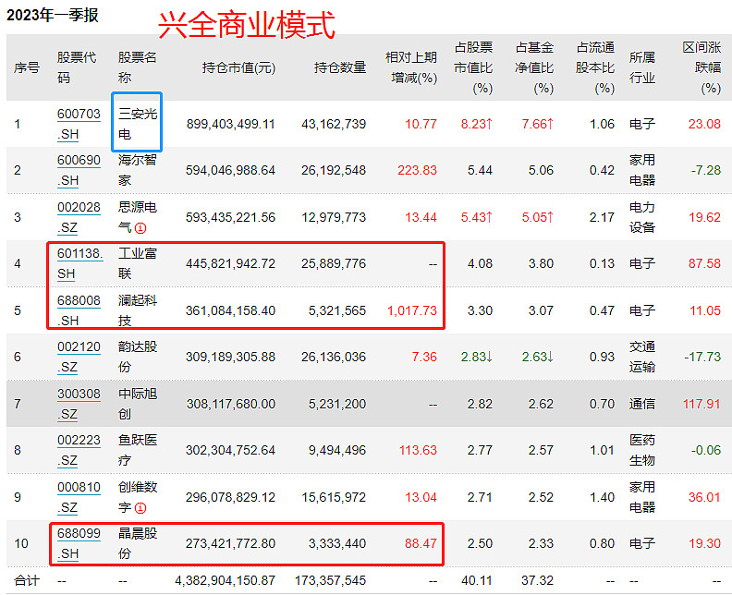This screenshot has width=732, height=595.
Task: Sort by 占股票市值比(%) column header
Action: pyautogui.click(x=473, y=68)
